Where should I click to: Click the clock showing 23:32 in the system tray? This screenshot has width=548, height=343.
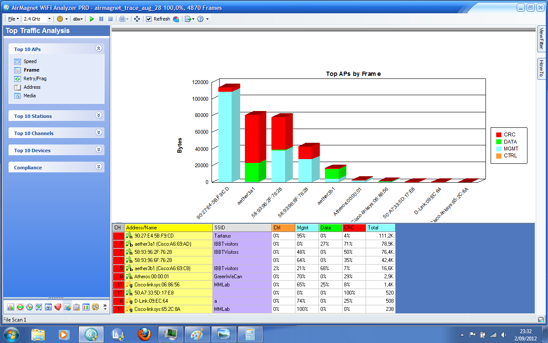coord(526,331)
